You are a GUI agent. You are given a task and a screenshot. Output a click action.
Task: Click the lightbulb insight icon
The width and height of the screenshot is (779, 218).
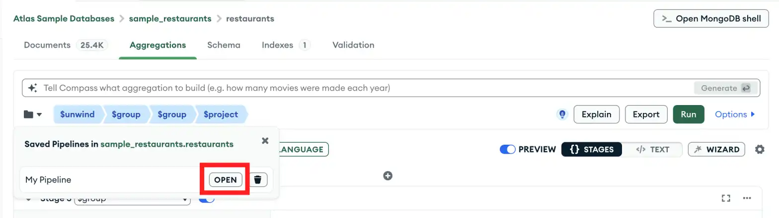pos(562,114)
